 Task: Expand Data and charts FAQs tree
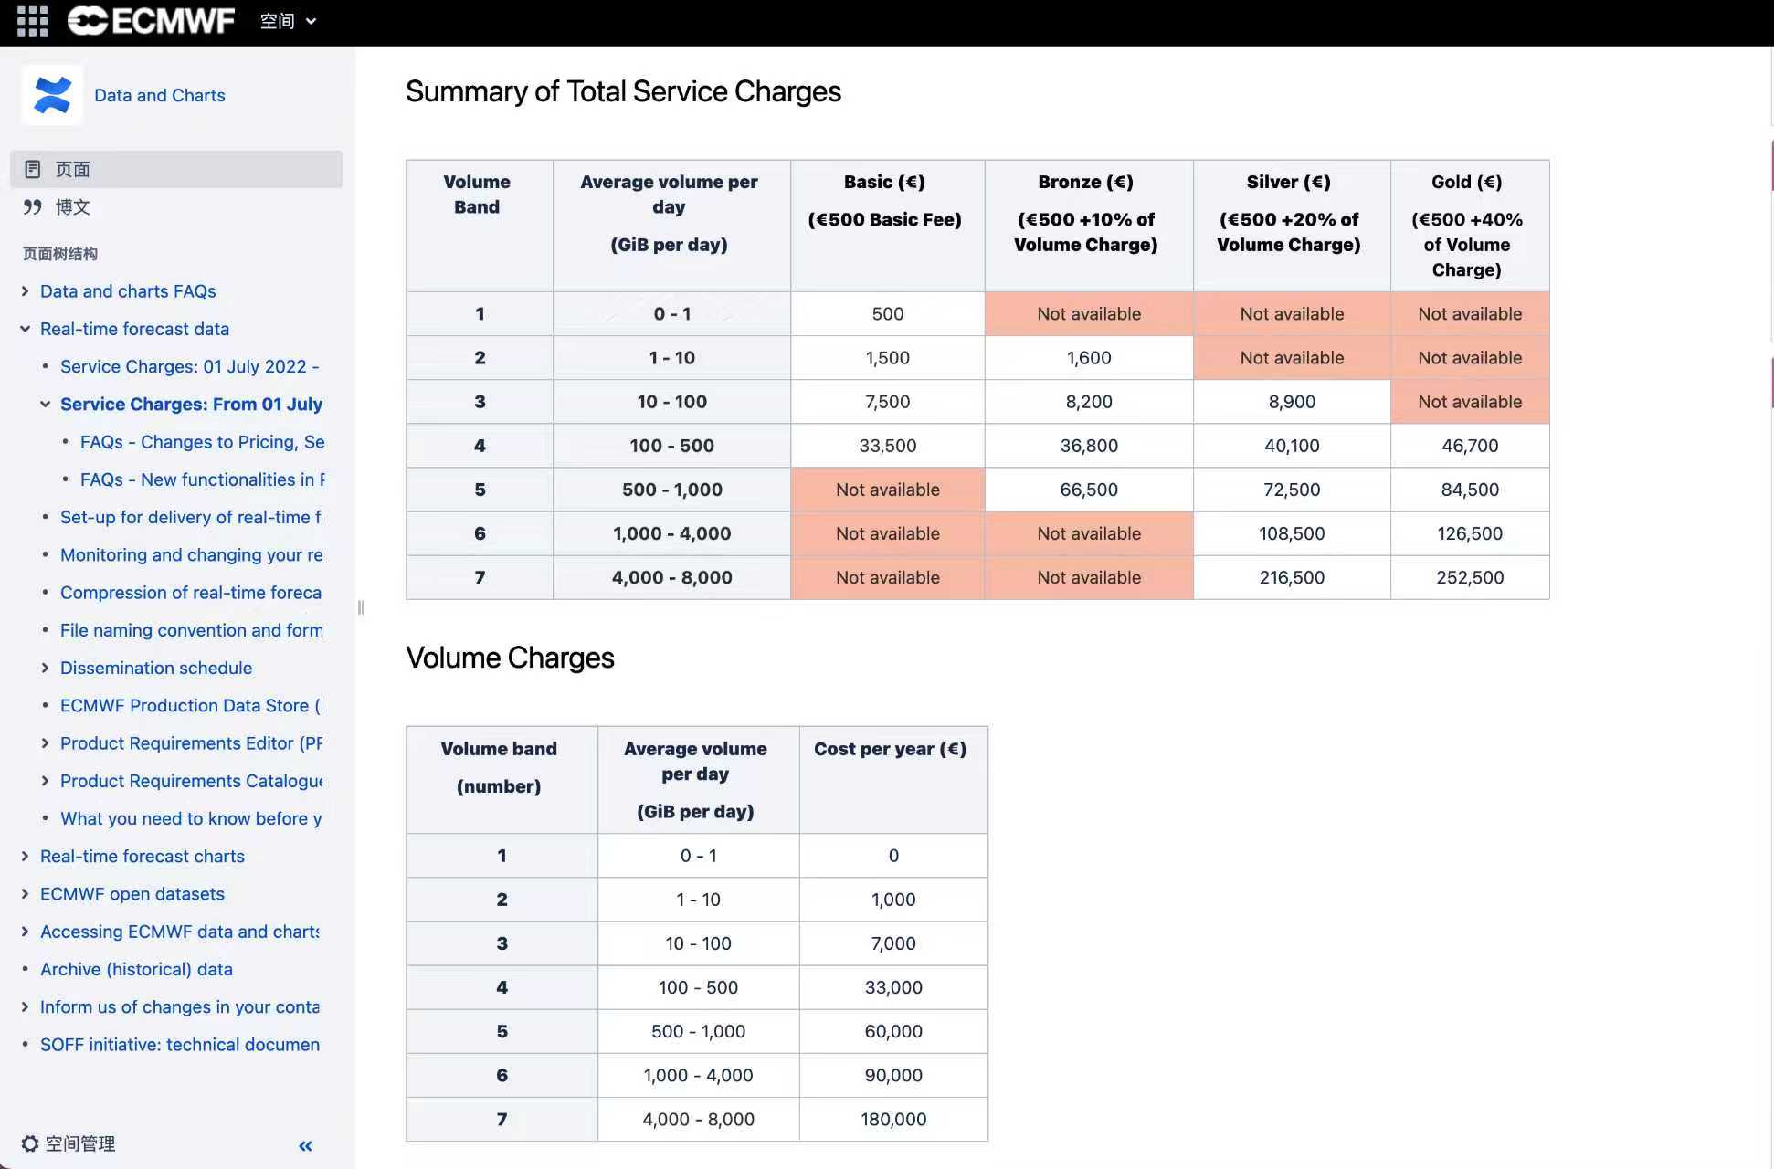point(25,291)
